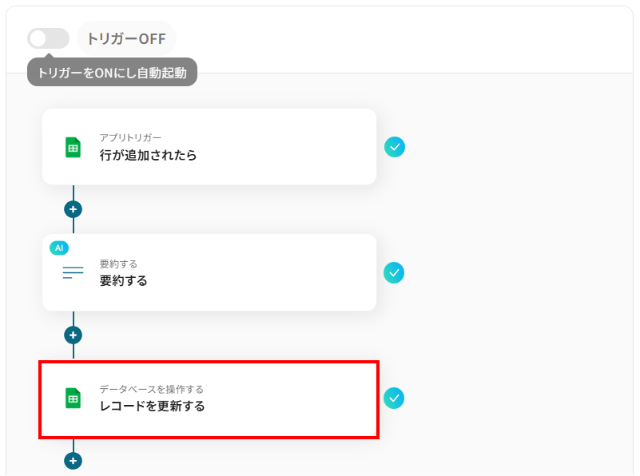Click the small gray 要約する label

tap(118, 264)
